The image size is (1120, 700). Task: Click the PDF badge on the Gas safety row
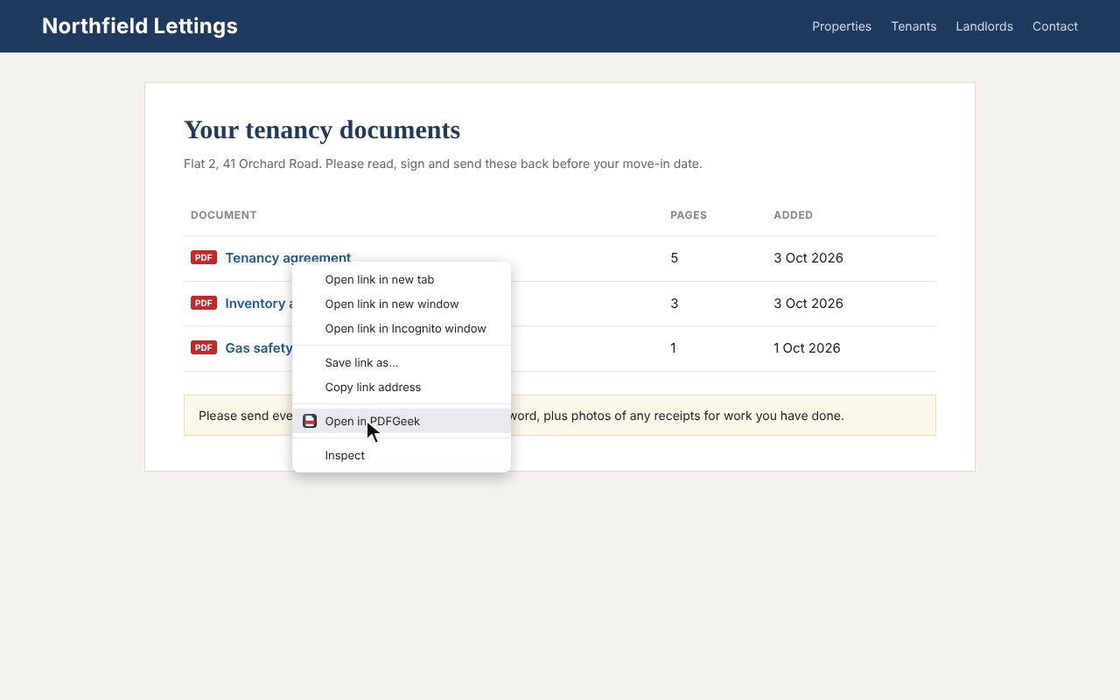[x=204, y=347]
